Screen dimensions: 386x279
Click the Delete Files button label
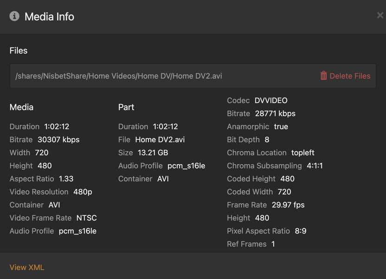tap(350, 76)
